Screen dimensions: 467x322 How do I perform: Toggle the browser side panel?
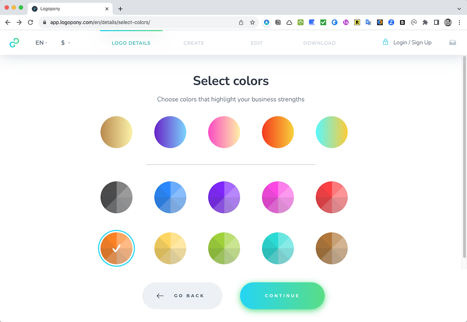click(436, 22)
